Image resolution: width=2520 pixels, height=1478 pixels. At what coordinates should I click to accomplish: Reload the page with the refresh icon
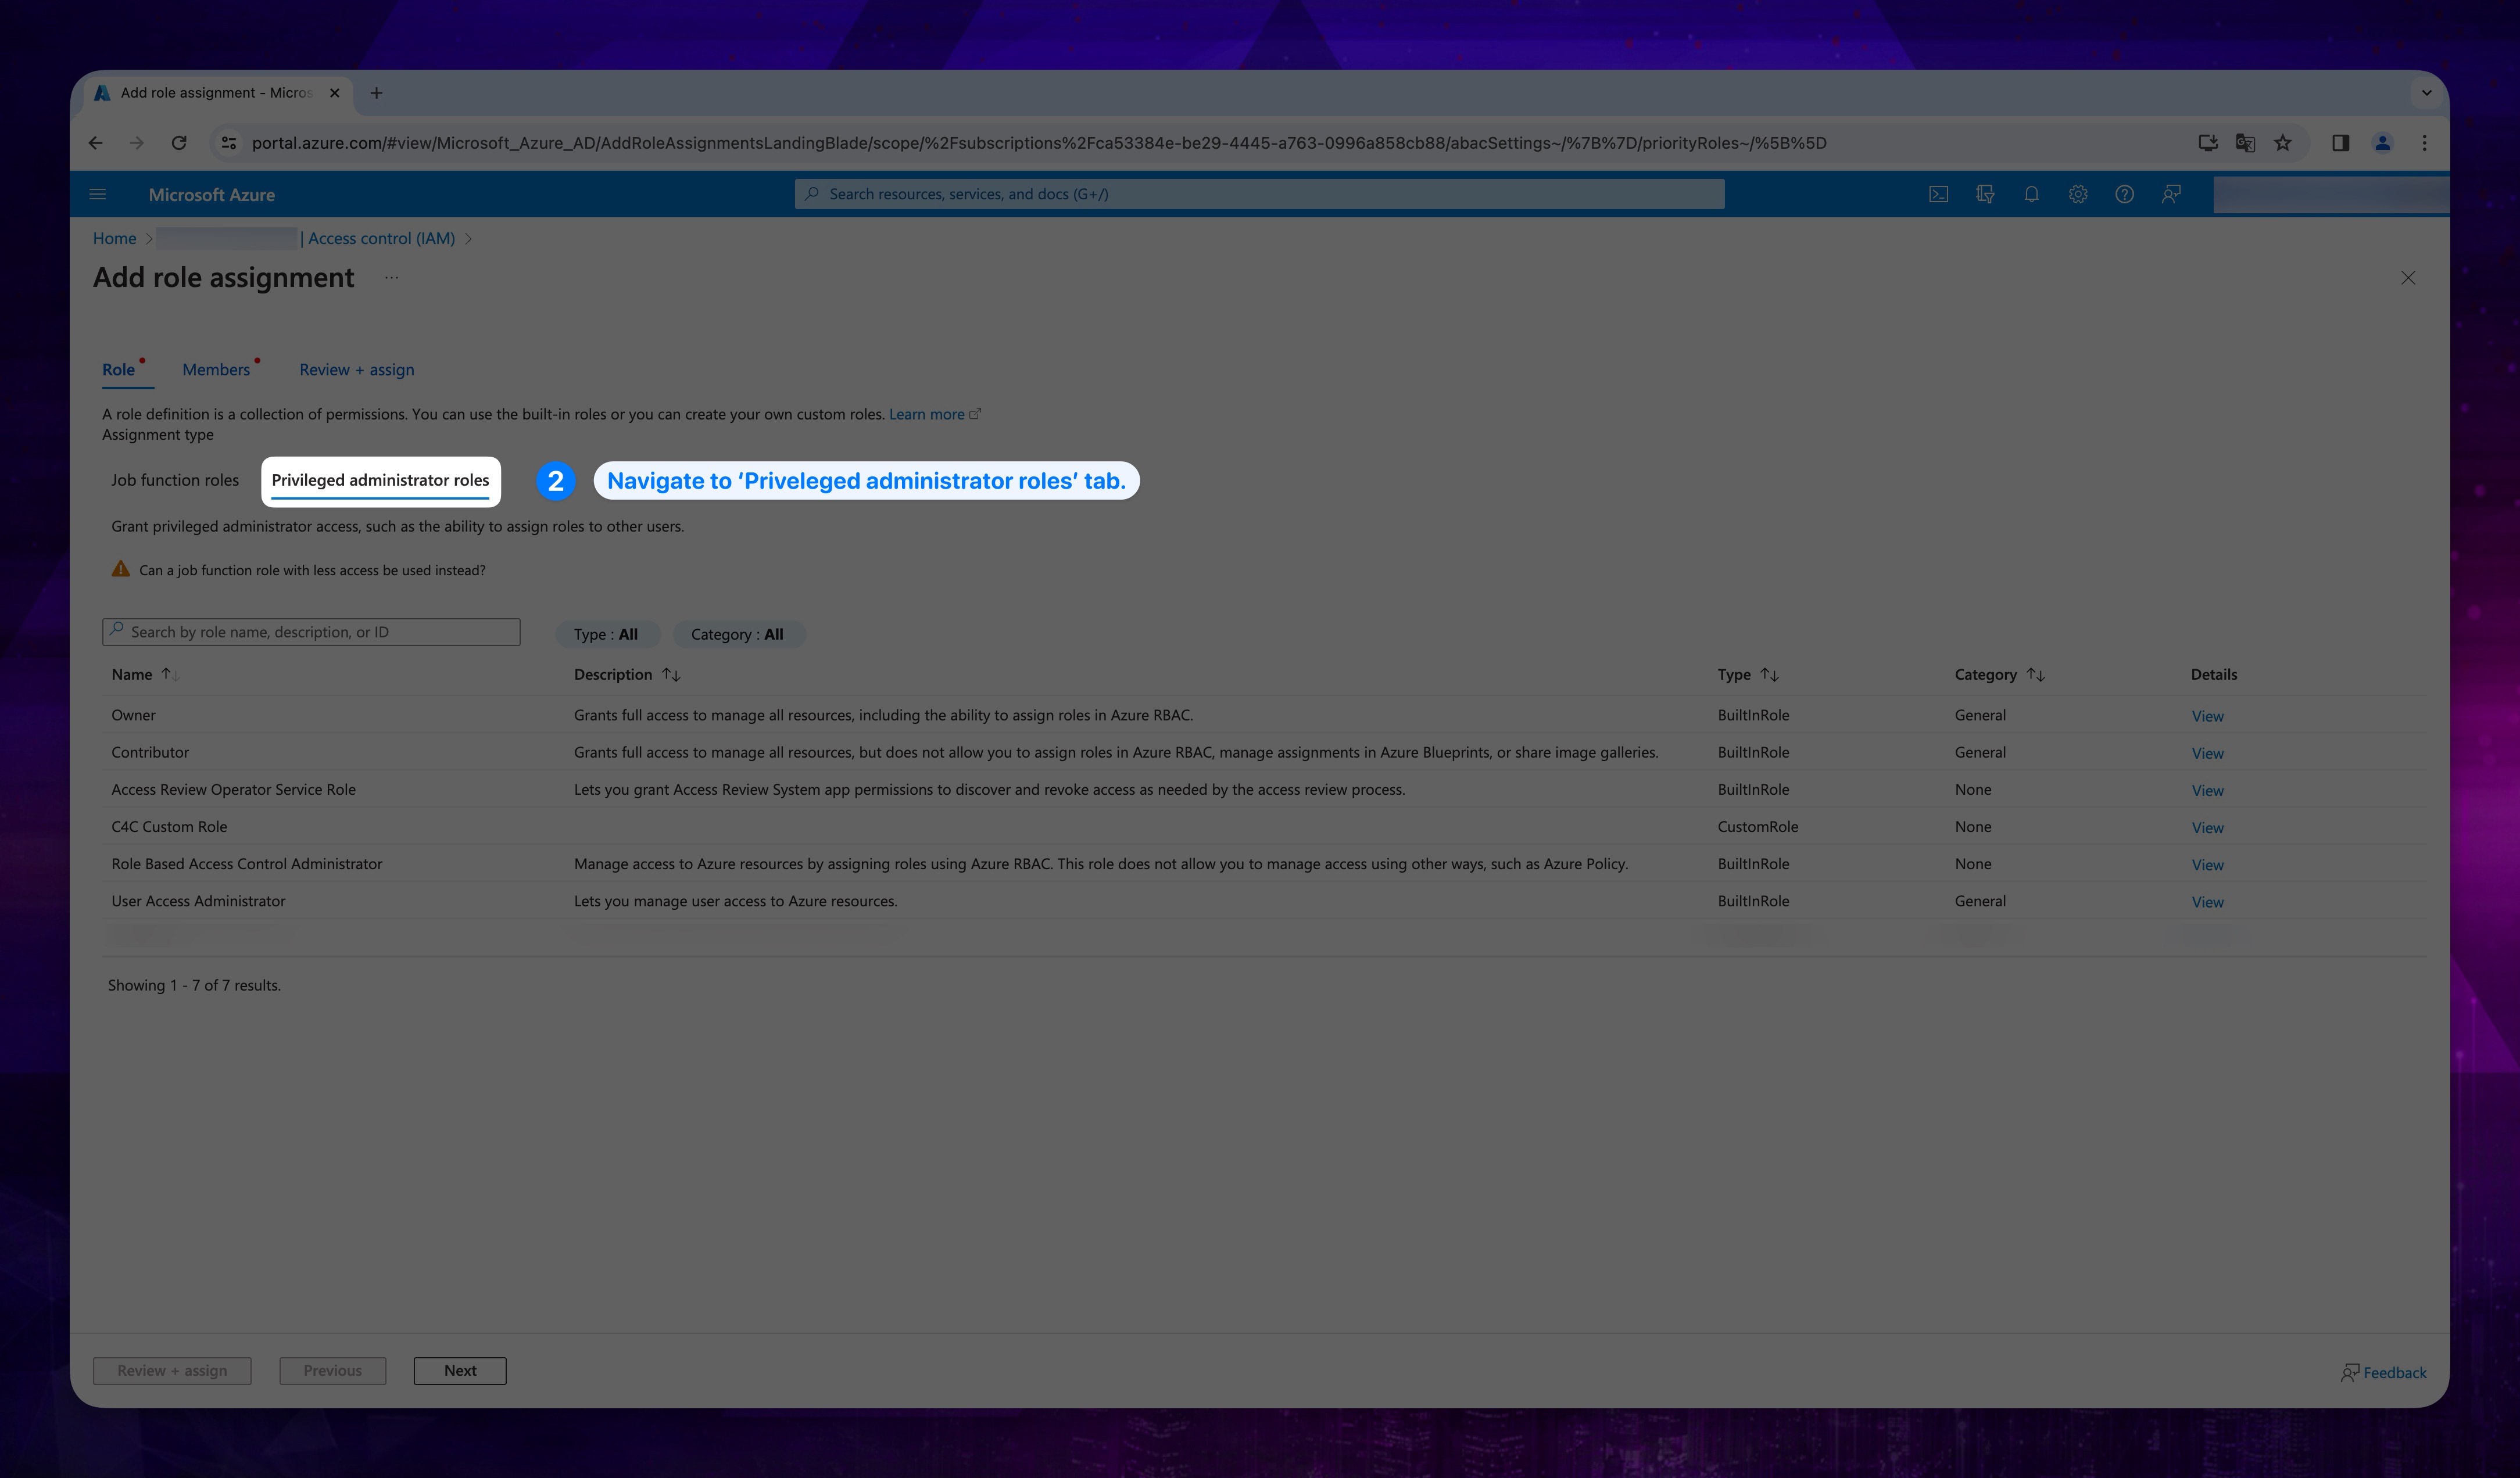point(179,143)
